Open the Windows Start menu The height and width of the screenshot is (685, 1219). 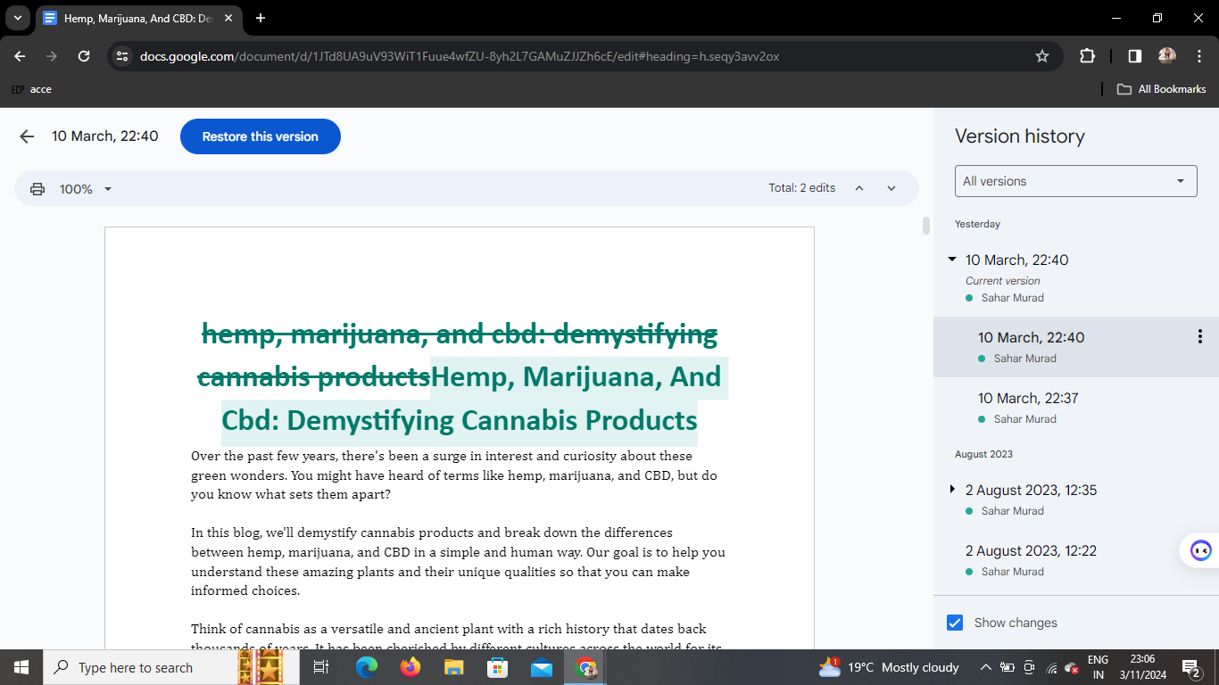21,667
